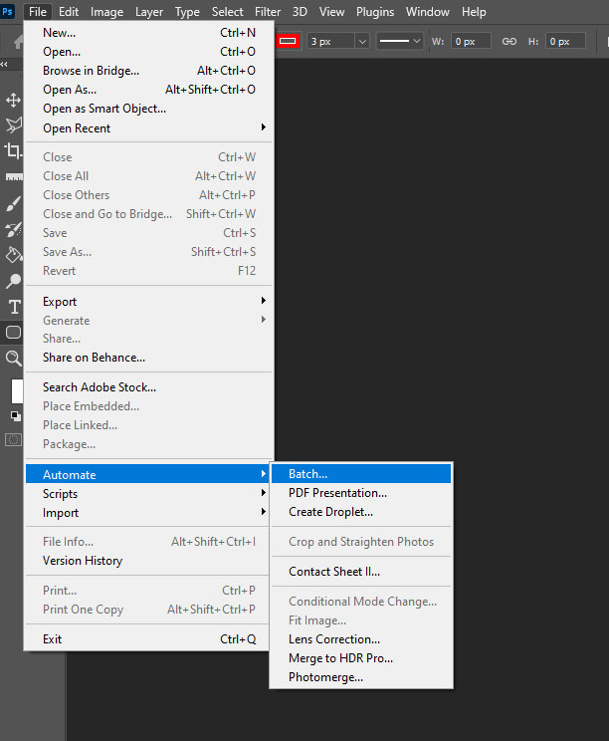Select the Move tool

[13, 100]
